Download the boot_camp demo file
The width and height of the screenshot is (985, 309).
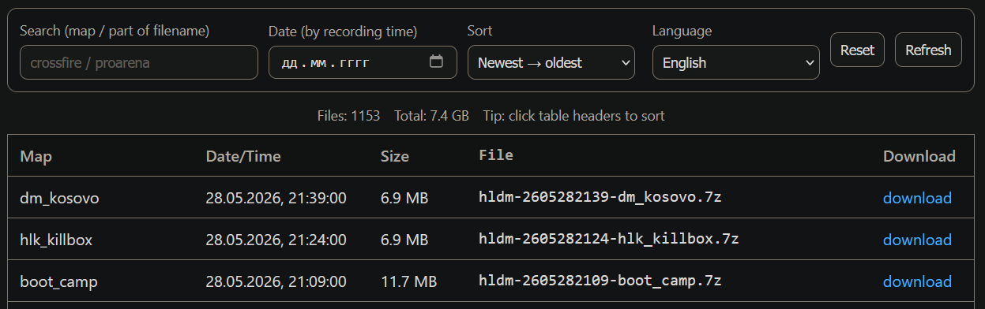(917, 281)
